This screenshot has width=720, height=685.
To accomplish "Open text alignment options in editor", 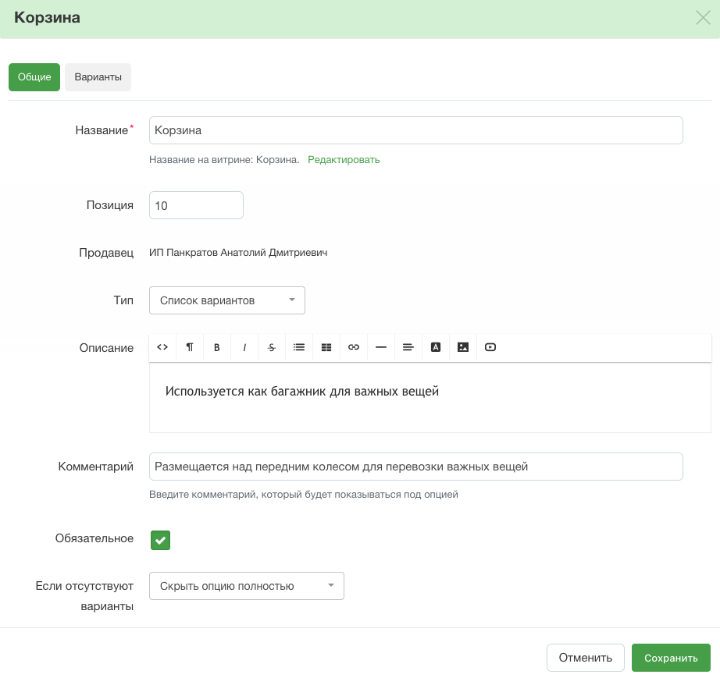I will click(408, 347).
